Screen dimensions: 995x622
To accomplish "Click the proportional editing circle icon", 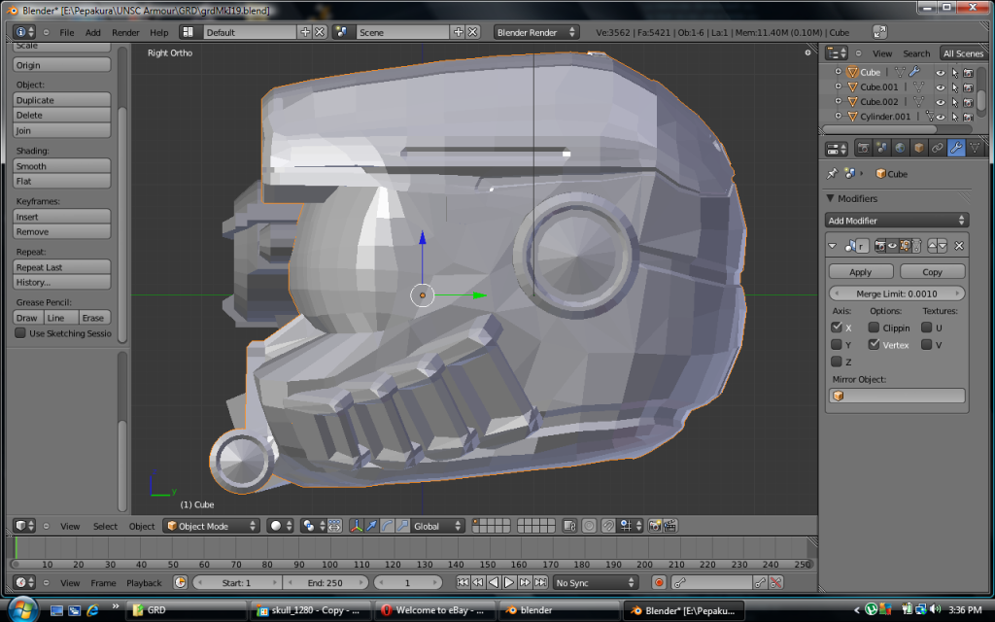I will (589, 526).
